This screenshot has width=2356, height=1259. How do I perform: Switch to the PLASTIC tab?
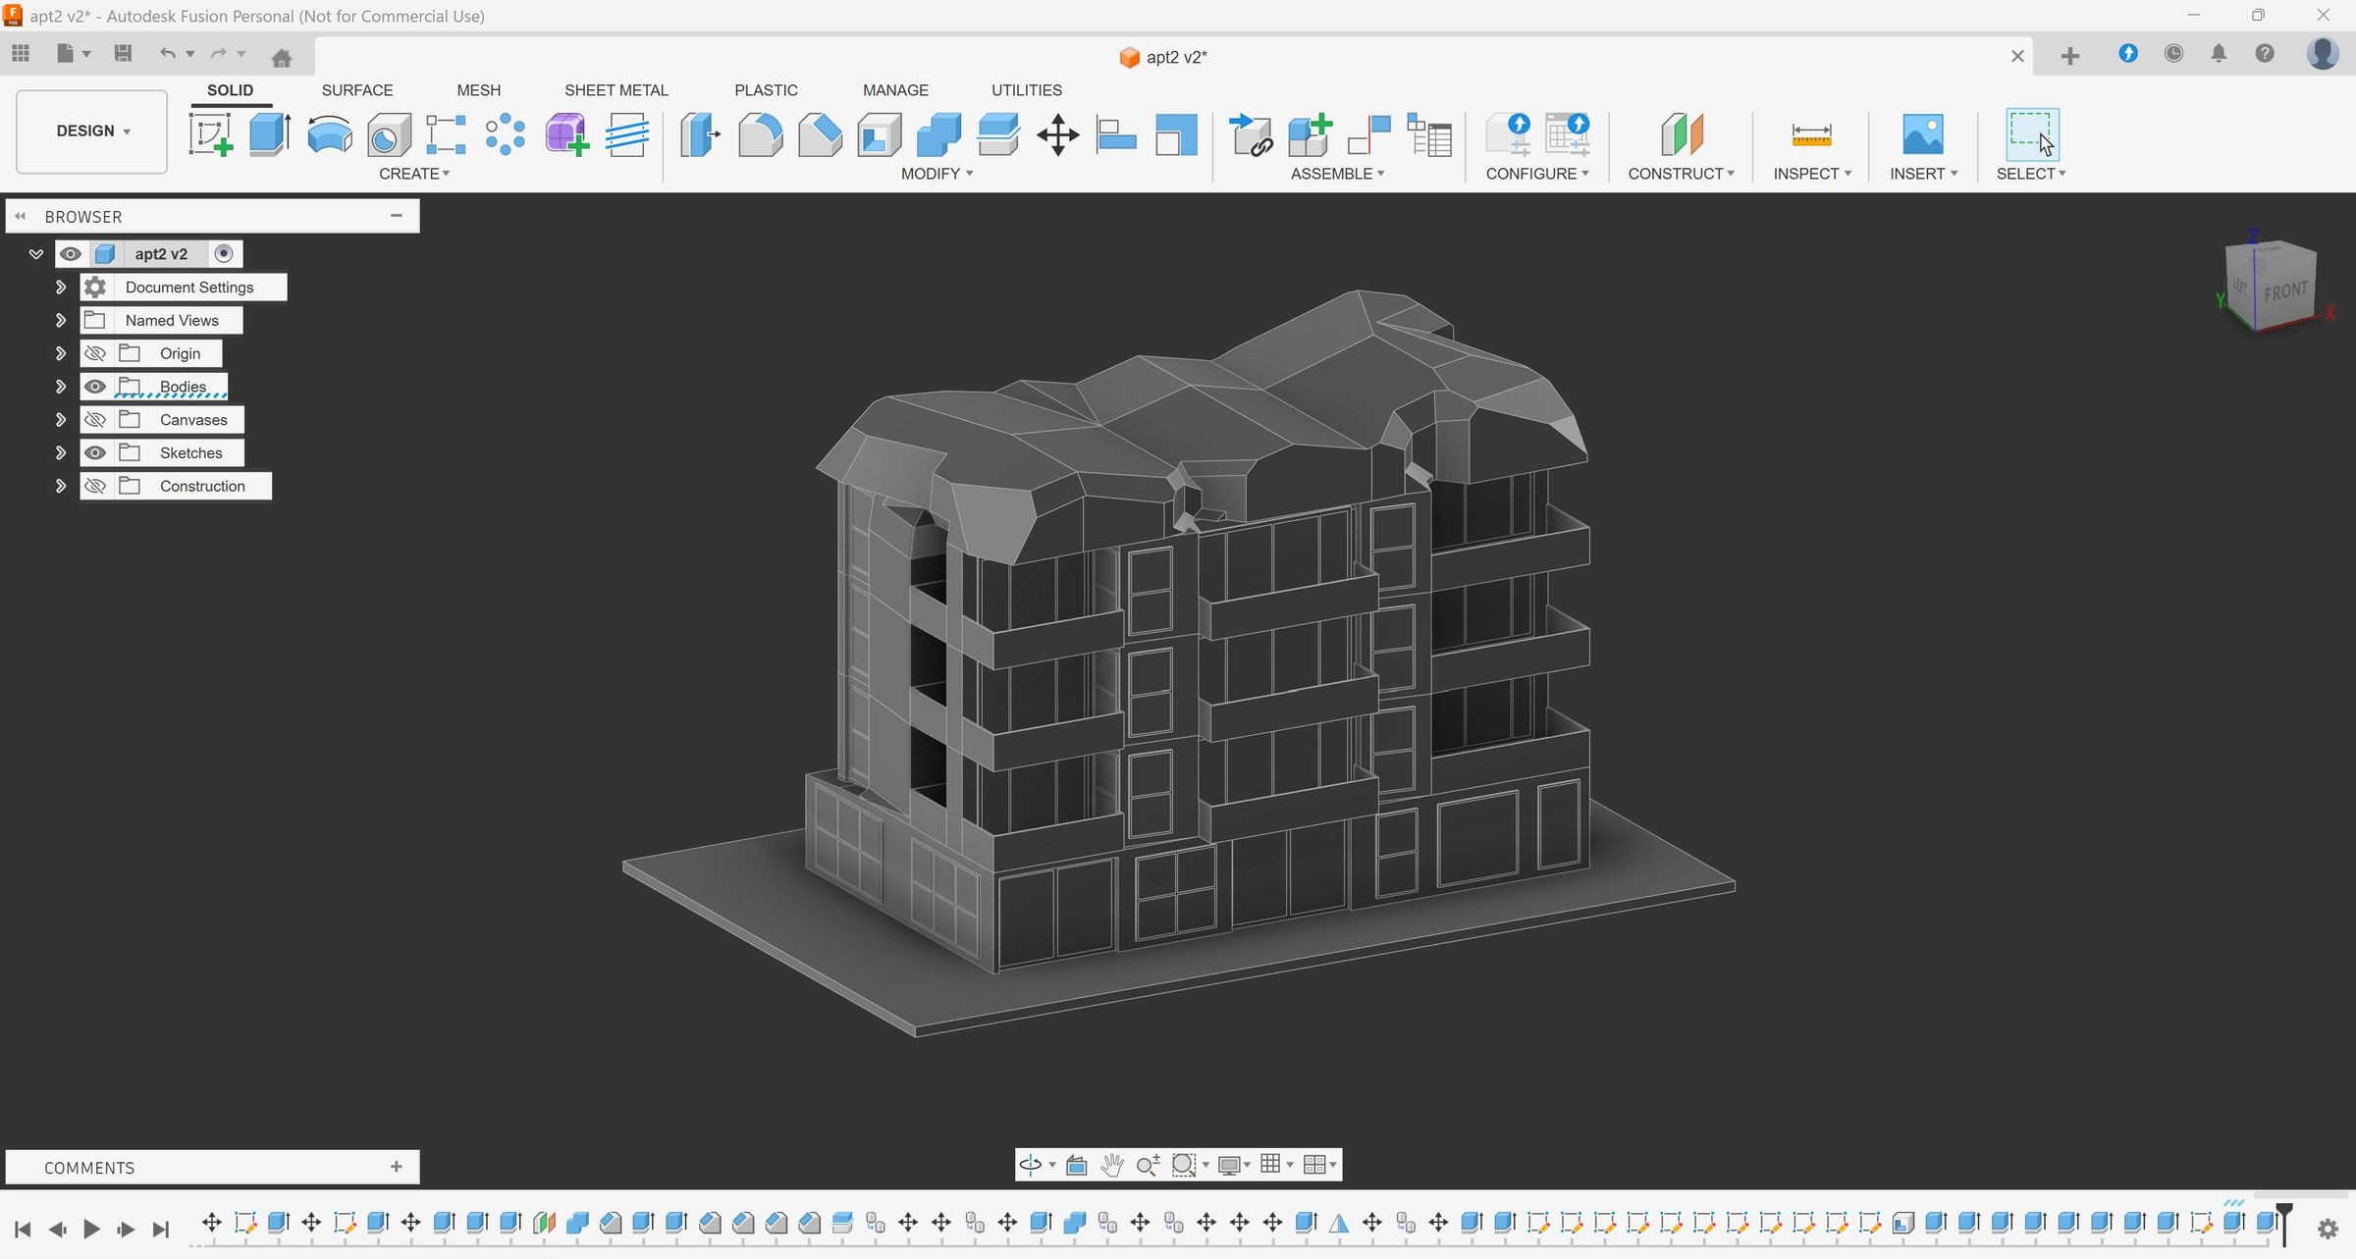click(x=766, y=90)
